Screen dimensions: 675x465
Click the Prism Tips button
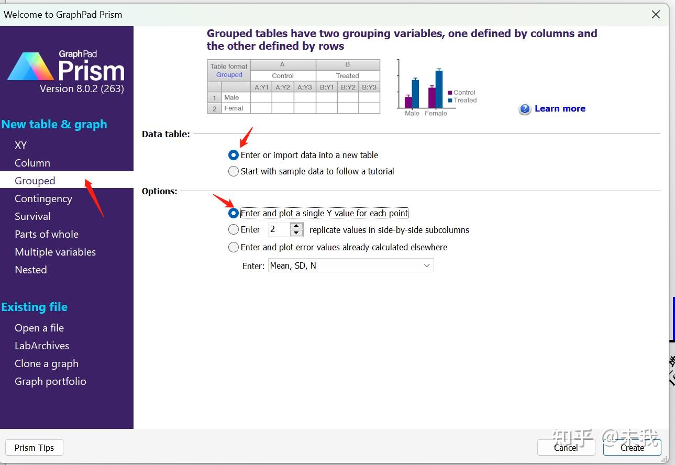coord(34,448)
